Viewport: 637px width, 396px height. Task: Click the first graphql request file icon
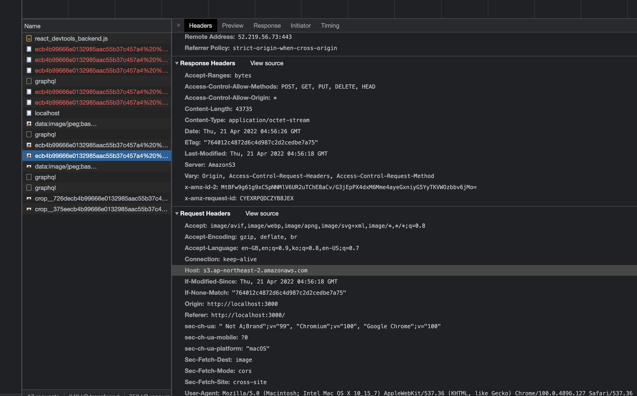point(29,81)
